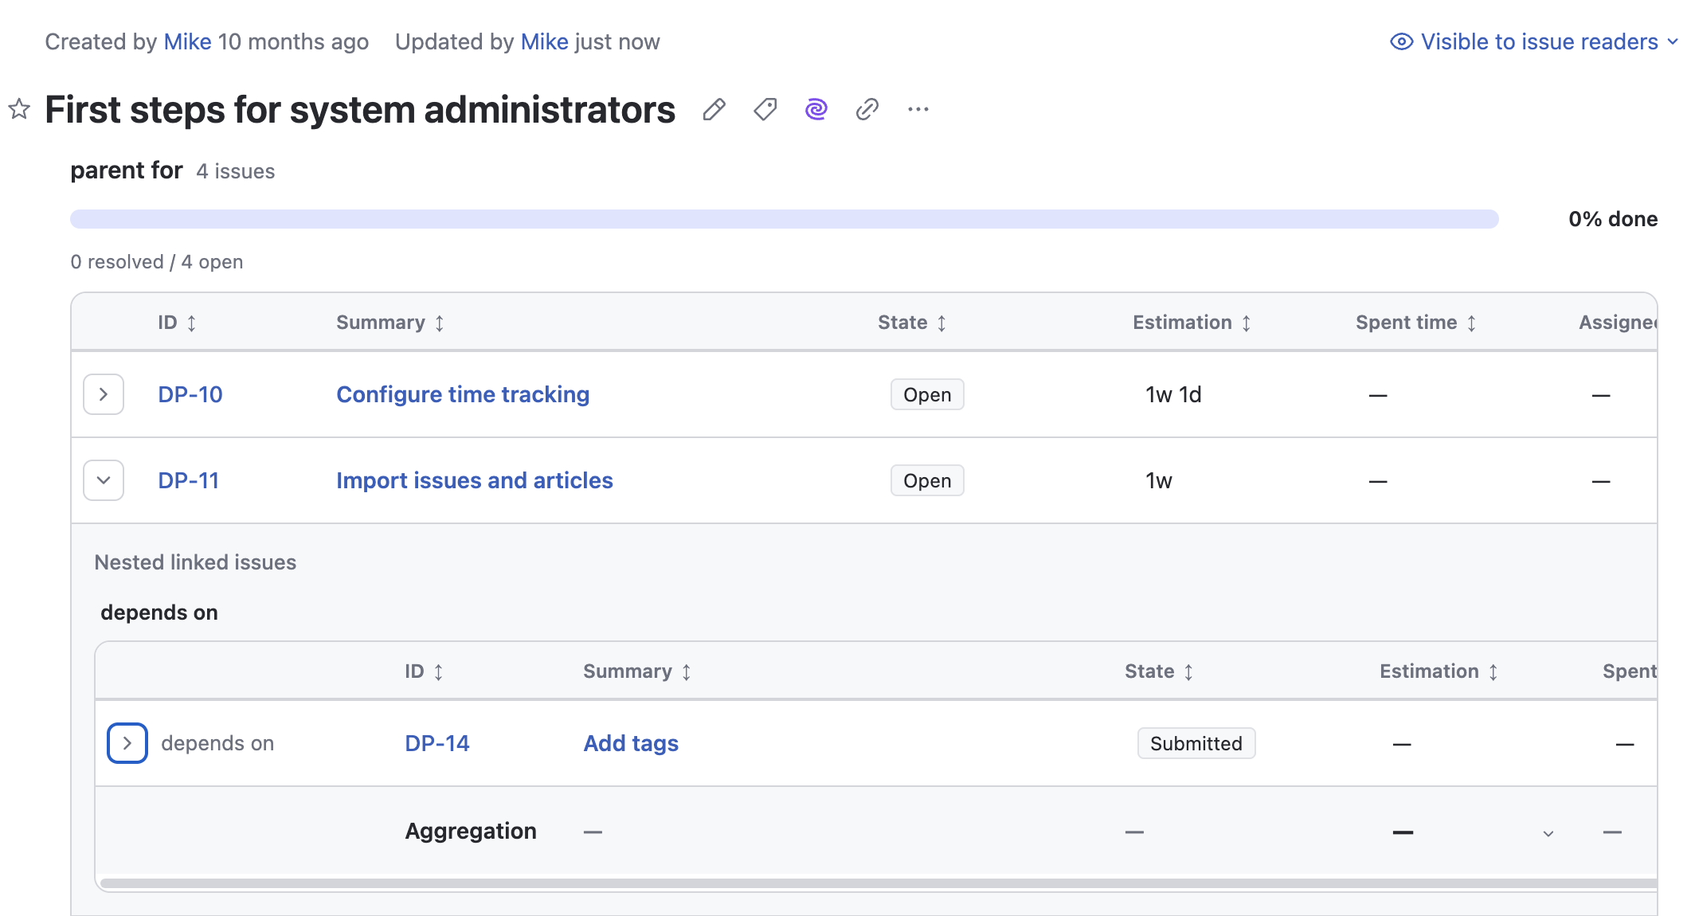
Task: Click the 0% done progress bar
Action: [x=785, y=219]
